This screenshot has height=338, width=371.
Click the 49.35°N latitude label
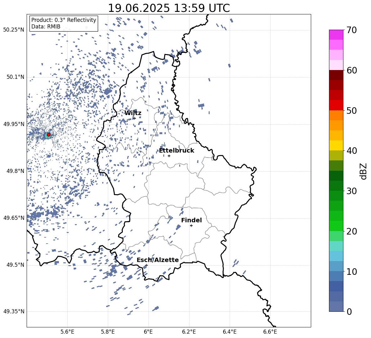14,311
